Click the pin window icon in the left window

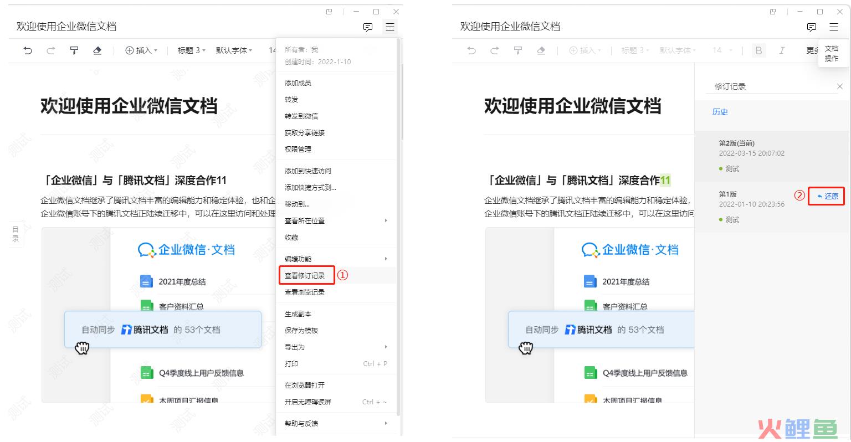click(329, 12)
